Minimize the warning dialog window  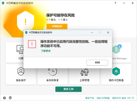click(92, 32)
